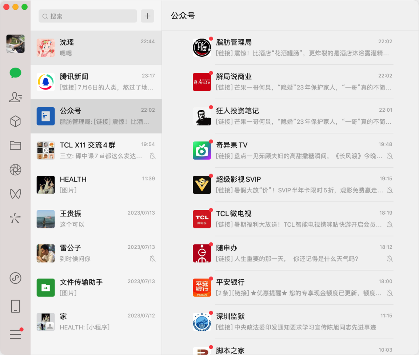
Task: Open the Chats tab green bubble icon
Action: point(15,73)
